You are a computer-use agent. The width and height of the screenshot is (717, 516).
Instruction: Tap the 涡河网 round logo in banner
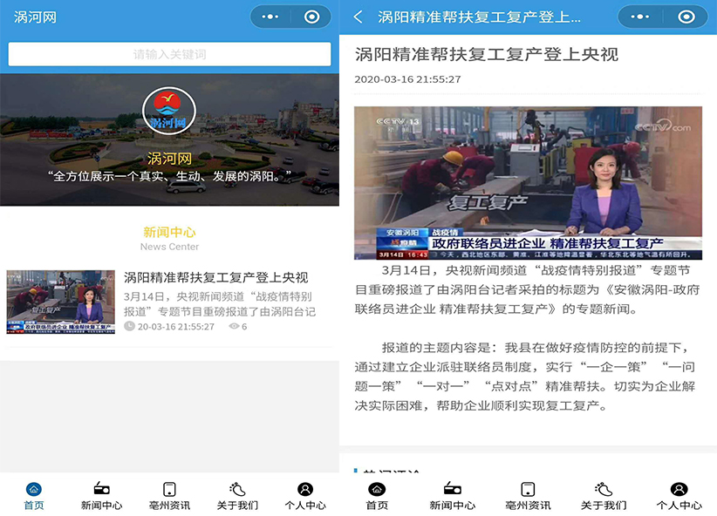point(169,112)
